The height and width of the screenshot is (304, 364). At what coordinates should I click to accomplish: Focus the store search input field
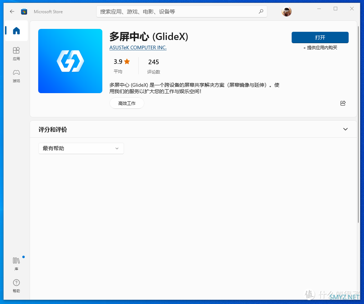181,11
